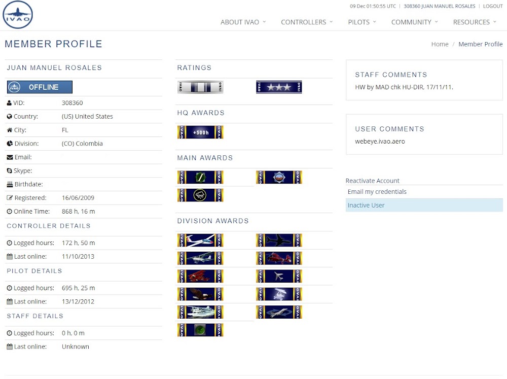Image resolution: width=507 pixels, height=379 pixels.
Task: Select the +500h HQ award ribbon
Action: (x=200, y=132)
